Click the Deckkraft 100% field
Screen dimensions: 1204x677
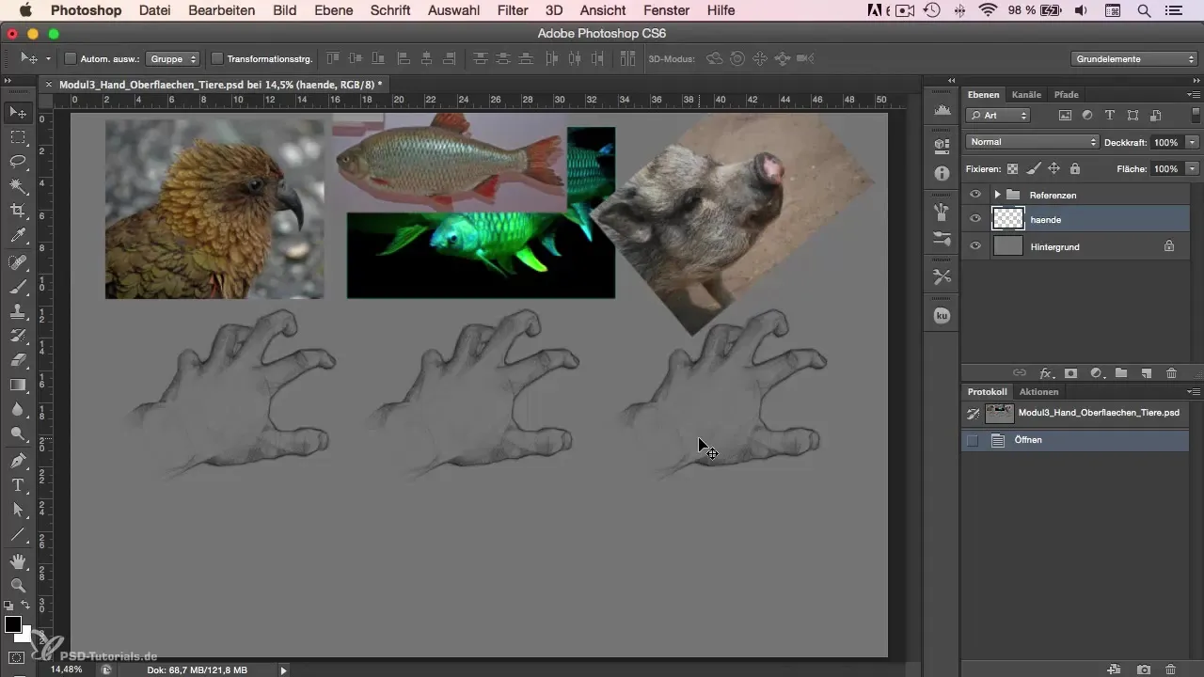click(x=1166, y=142)
